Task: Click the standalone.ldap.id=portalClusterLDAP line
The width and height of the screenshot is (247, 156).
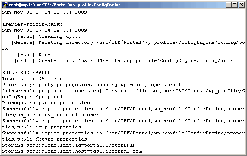Action: pyautogui.click(x=69, y=145)
